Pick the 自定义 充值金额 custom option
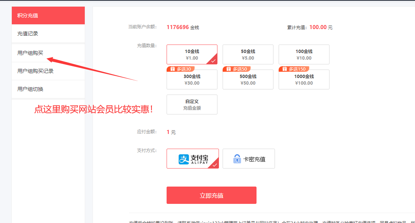The width and height of the screenshot is (415, 223). point(192,105)
